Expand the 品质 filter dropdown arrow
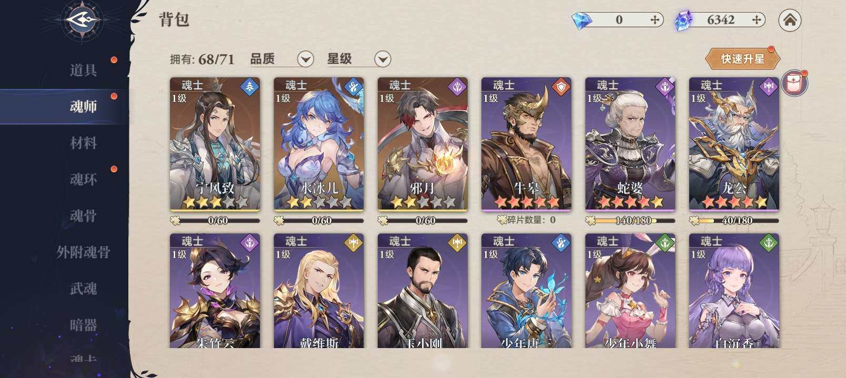The width and height of the screenshot is (846, 378). click(305, 59)
